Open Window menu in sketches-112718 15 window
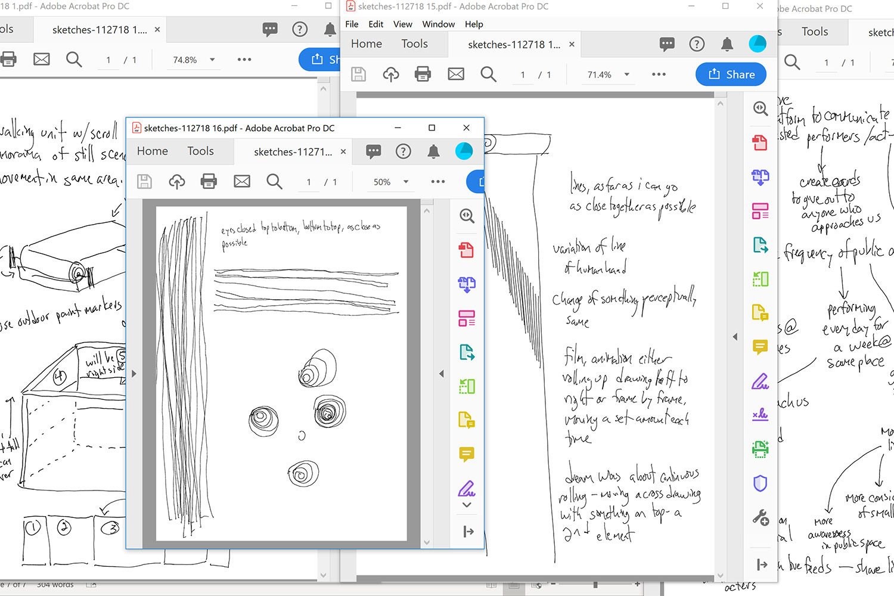Image resolution: width=894 pixels, height=596 pixels. (438, 24)
